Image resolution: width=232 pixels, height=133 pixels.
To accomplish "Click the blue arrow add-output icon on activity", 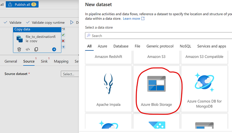I will (54, 49).
